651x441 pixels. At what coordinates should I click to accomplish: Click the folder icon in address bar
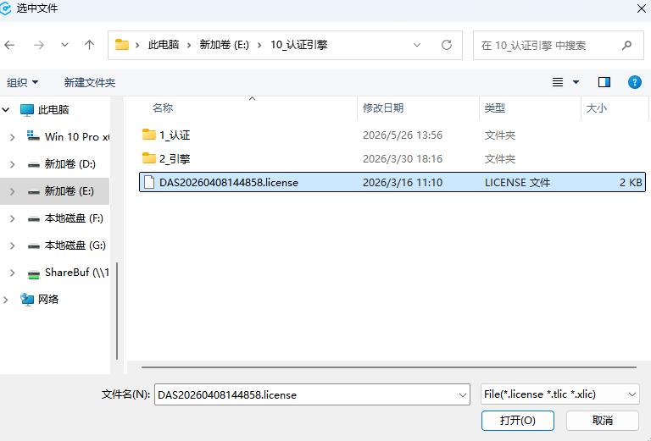click(x=122, y=45)
